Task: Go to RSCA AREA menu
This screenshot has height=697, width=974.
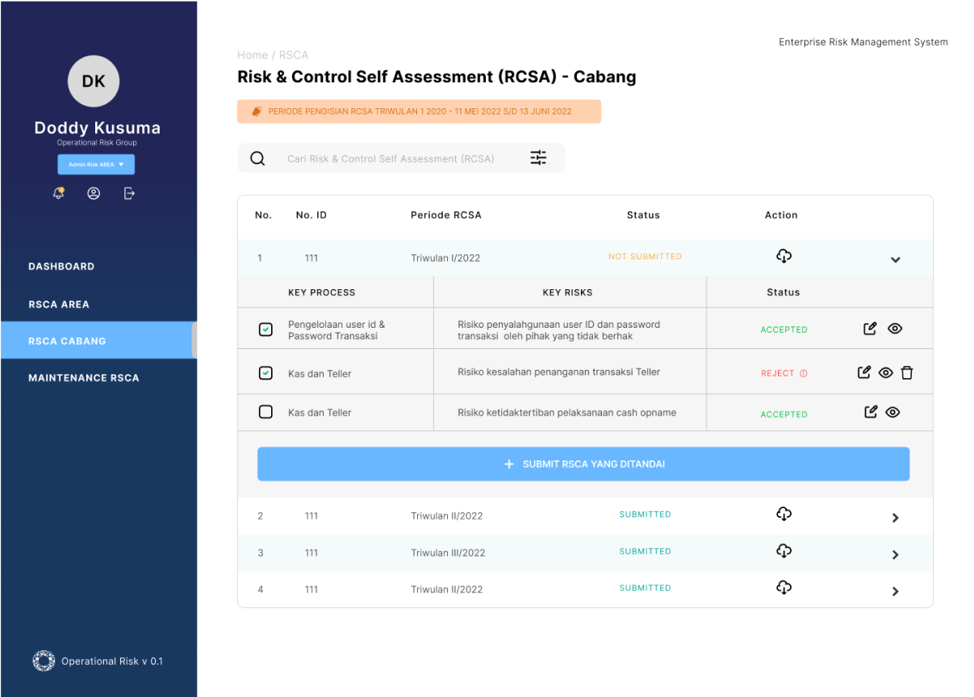Action: [59, 304]
